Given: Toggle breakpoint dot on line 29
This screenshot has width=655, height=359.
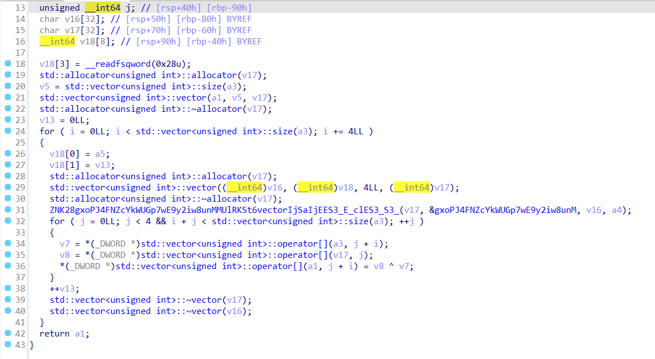Looking at the screenshot, I should coord(7,187).
